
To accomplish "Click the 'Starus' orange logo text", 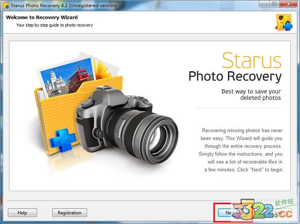I will pyautogui.click(x=252, y=60).
